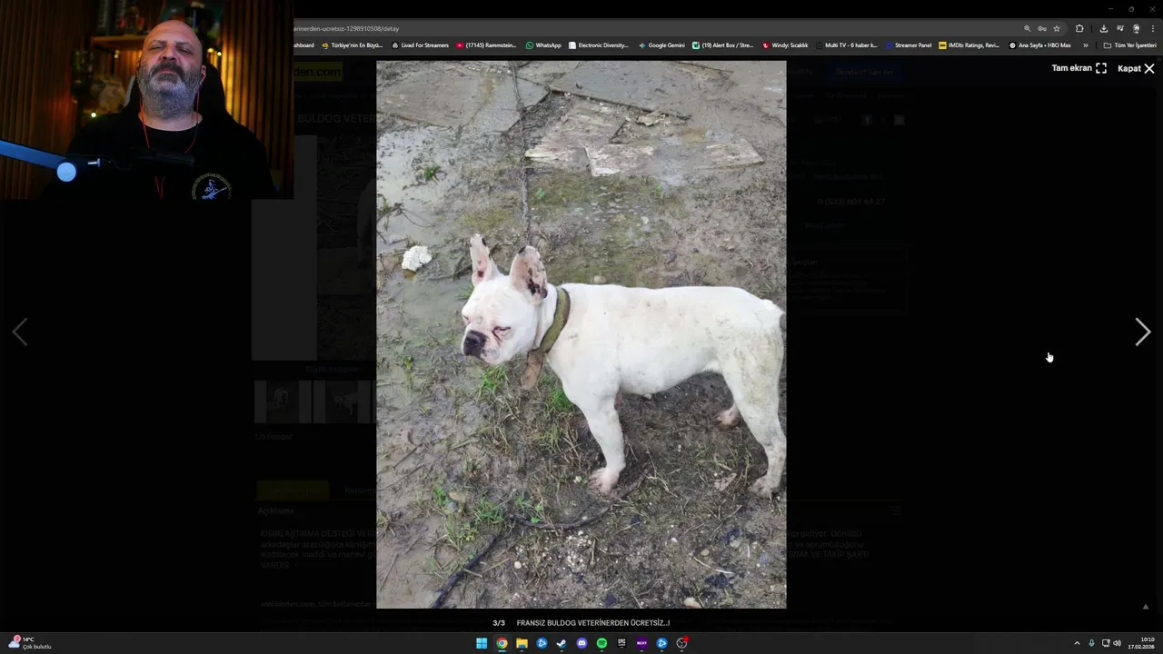Click the password key icon in address bar
1163x654 pixels.
(x=1042, y=28)
